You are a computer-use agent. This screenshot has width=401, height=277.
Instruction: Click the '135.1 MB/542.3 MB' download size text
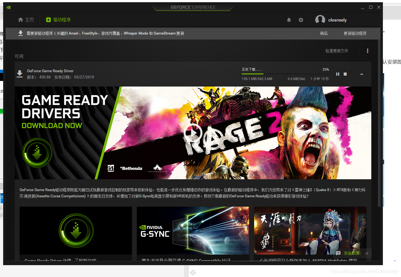pyautogui.click(x=257, y=79)
